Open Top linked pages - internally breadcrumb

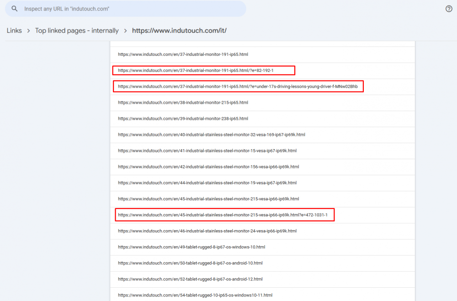pyautogui.click(x=77, y=31)
